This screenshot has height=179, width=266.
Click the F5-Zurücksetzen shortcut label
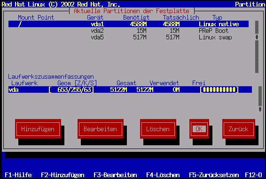coord(214,175)
